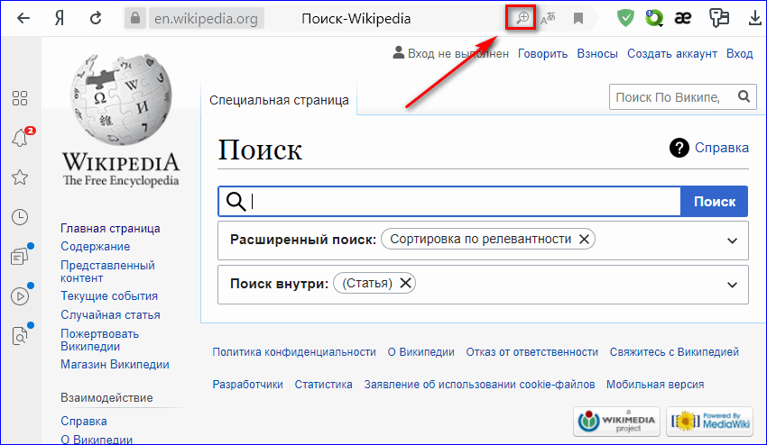Viewport: 767px width, 445px height.
Task: Go back with the browser back arrow
Action: click(x=23, y=19)
